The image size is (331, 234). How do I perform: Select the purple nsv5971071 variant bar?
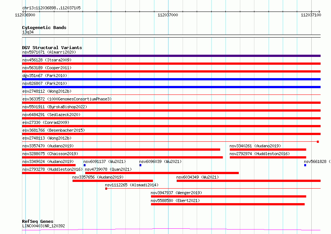click(x=171, y=56)
